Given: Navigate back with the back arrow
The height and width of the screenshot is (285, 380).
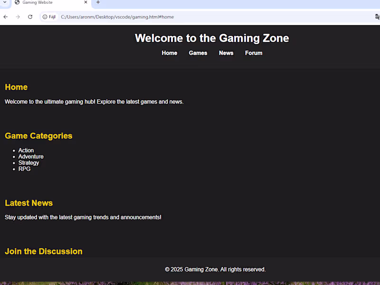Looking at the screenshot, I should point(5,17).
